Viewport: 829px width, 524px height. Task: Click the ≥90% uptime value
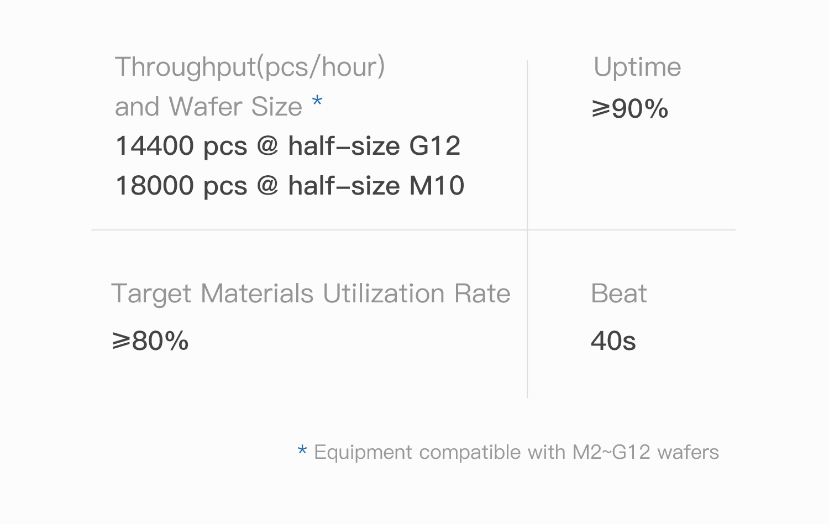(x=629, y=108)
